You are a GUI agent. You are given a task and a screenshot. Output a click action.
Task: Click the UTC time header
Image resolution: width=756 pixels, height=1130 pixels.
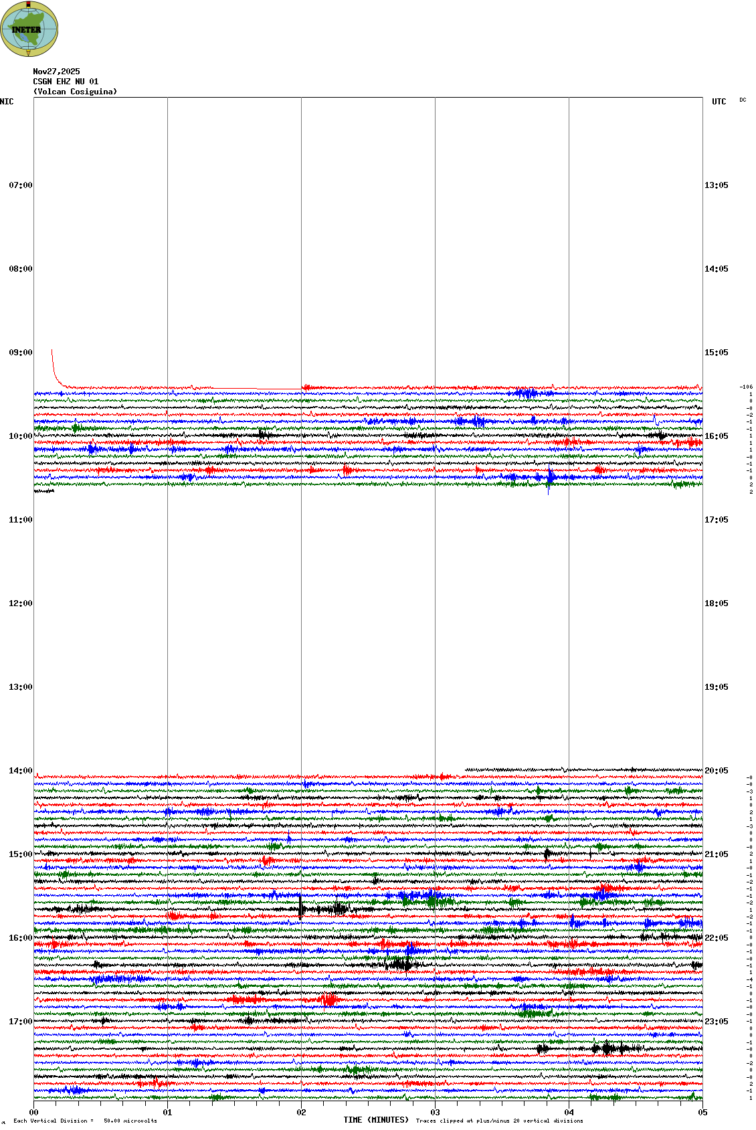click(719, 102)
